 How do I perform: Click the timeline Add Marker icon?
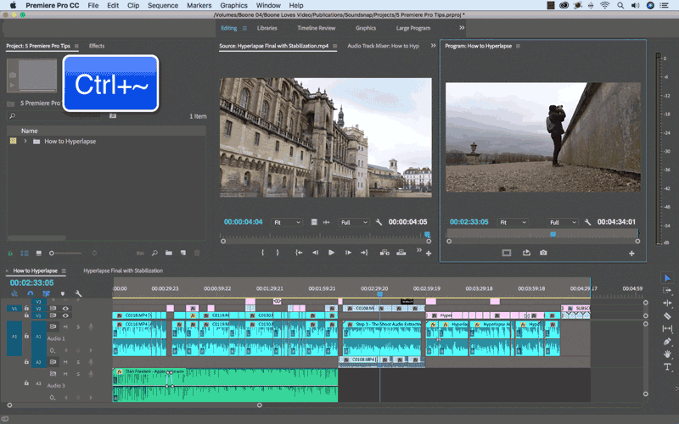62,293
